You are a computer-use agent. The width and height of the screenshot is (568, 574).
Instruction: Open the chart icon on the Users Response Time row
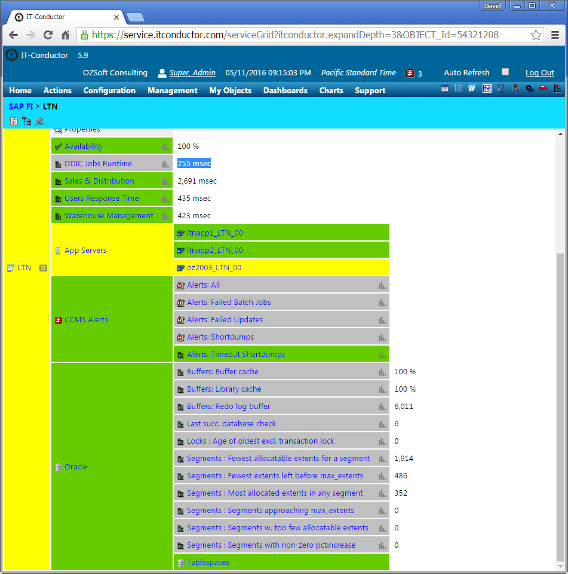pos(165,199)
